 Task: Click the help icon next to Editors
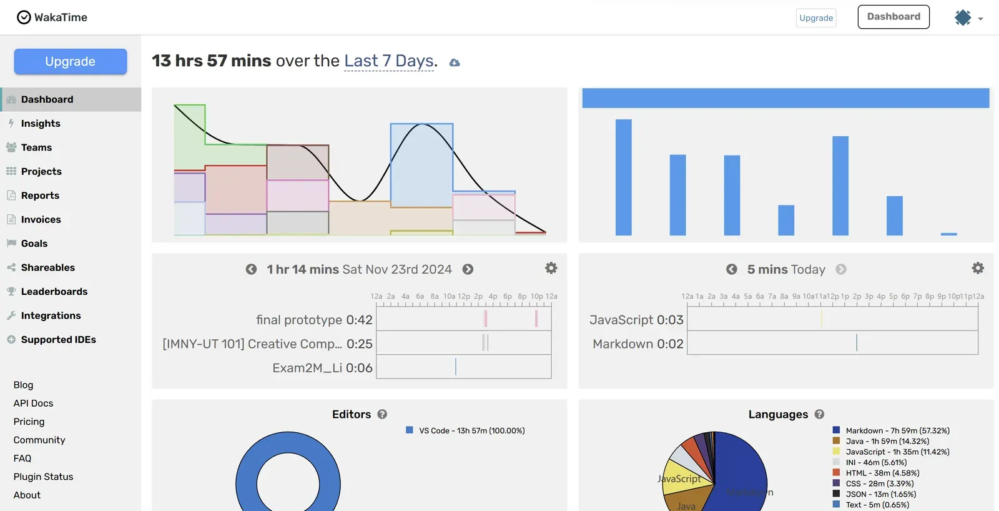(382, 414)
